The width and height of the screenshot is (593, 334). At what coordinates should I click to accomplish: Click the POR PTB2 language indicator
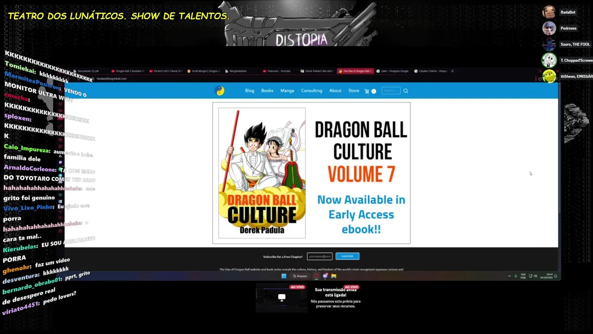(523, 276)
